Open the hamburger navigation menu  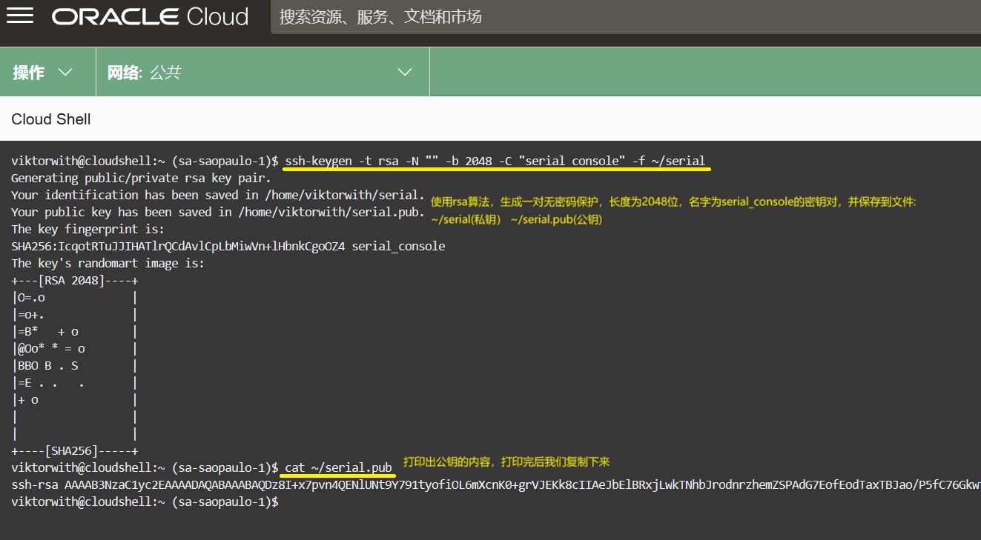[x=20, y=16]
